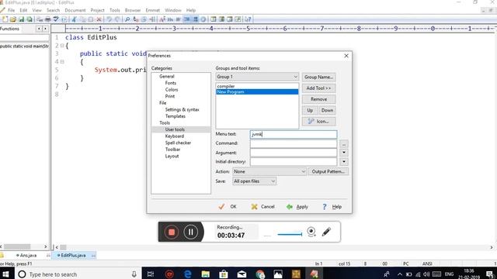Viewport: 497px width, 279px height.
Task: Click the Apply button
Action: pyautogui.click(x=297, y=207)
